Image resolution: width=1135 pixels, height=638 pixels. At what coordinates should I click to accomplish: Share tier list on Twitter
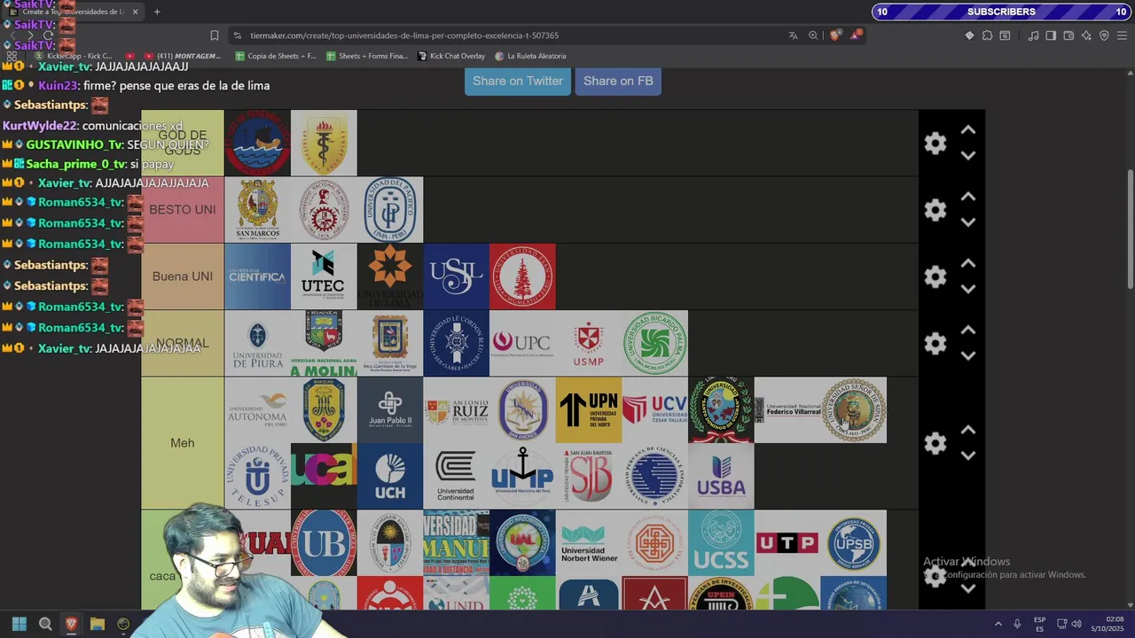coord(518,81)
